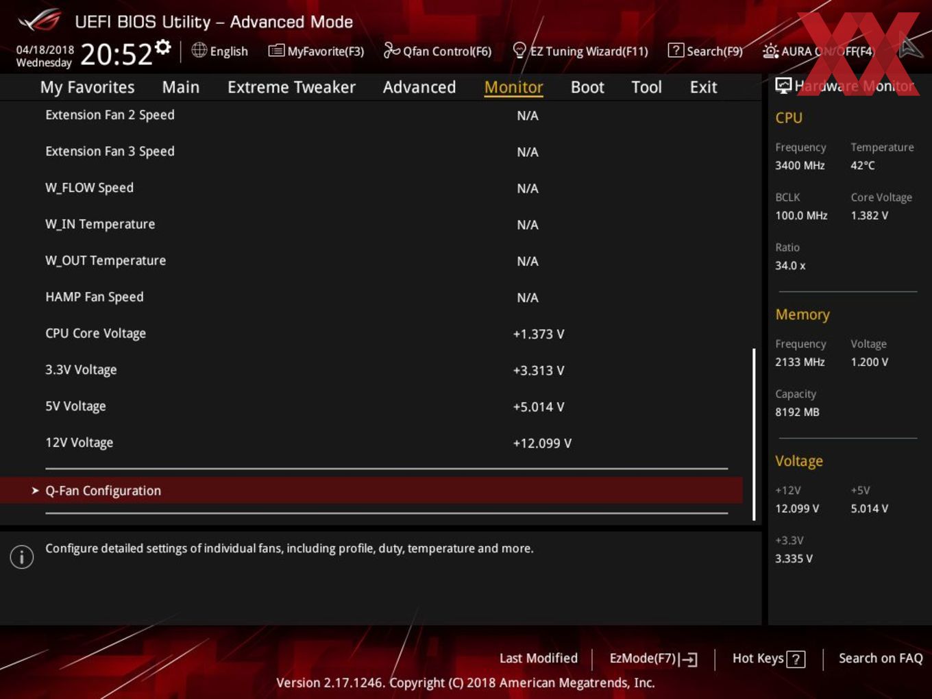
Task: Click BCLK 100.0 MHz value
Action: pyautogui.click(x=801, y=215)
